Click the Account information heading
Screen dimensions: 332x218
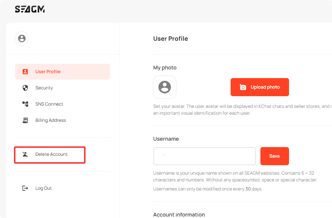179,215
